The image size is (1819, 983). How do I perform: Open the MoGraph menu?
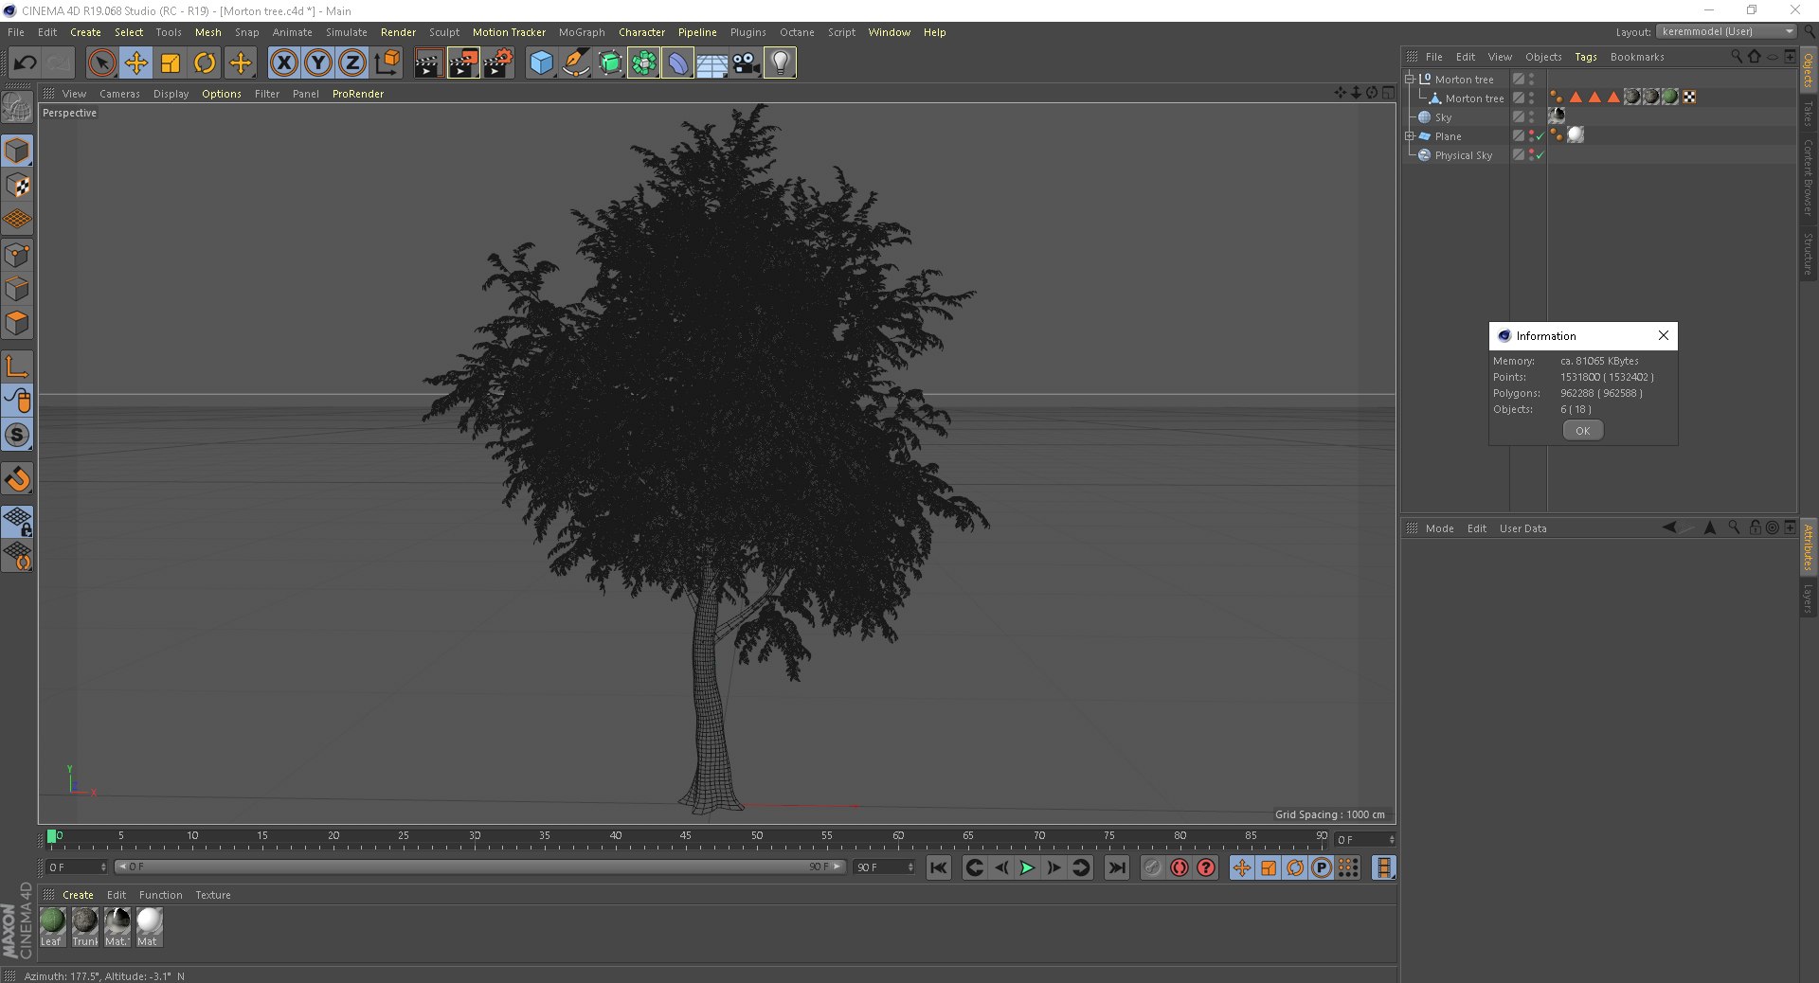tap(582, 32)
